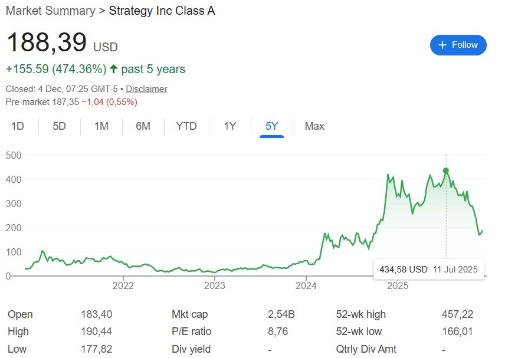Click the plus icon on the Follow button
Image resolution: width=518 pixels, height=358 pixels.
click(x=442, y=45)
